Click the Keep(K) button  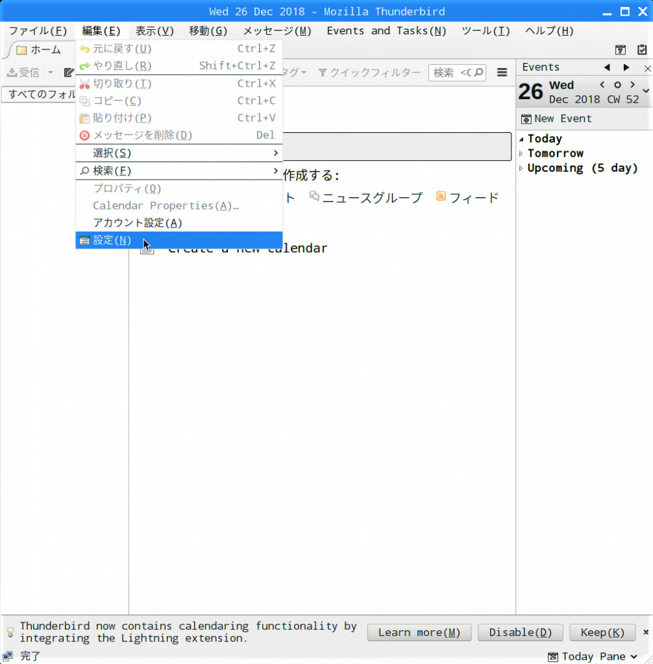[602, 632]
